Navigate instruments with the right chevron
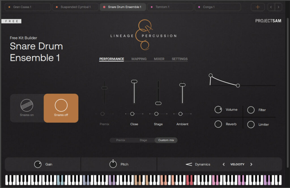This screenshot has width=290, height=188. 278,7
